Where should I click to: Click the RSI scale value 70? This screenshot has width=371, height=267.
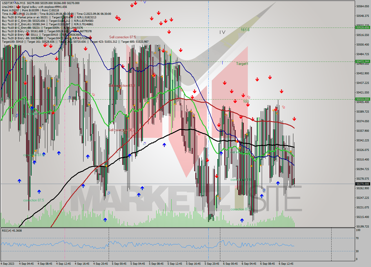coord(357,238)
